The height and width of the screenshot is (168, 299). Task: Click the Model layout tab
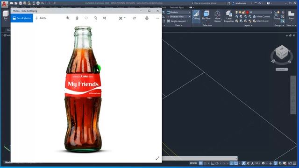pos(8,162)
